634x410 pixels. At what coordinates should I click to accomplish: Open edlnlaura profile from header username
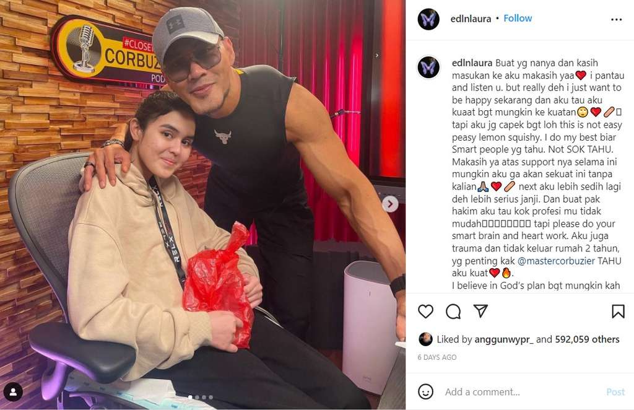pos(471,19)
